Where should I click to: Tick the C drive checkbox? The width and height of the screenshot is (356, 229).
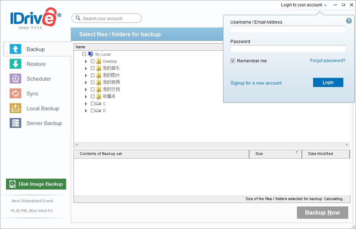pyautogui.click(x=93, y=104)
